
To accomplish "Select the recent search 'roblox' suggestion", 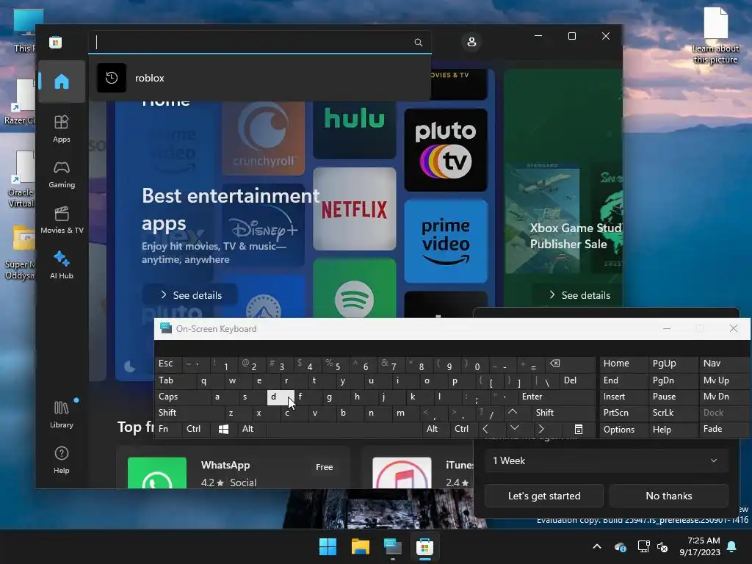I will 259,78.
